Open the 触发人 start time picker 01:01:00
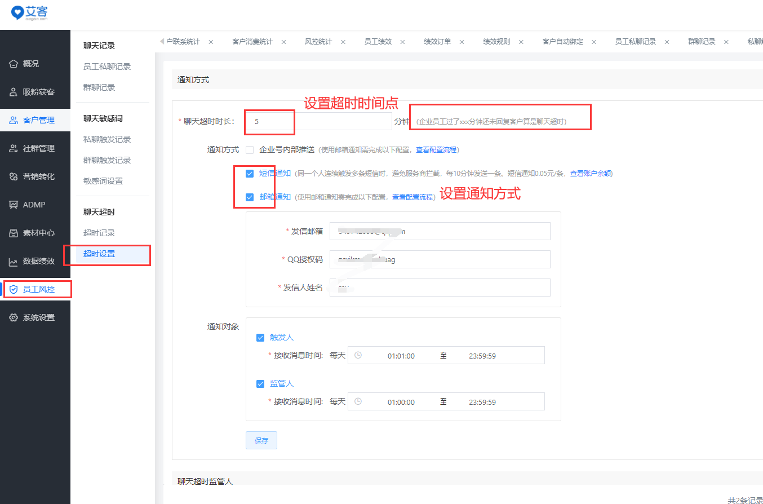 401,356
